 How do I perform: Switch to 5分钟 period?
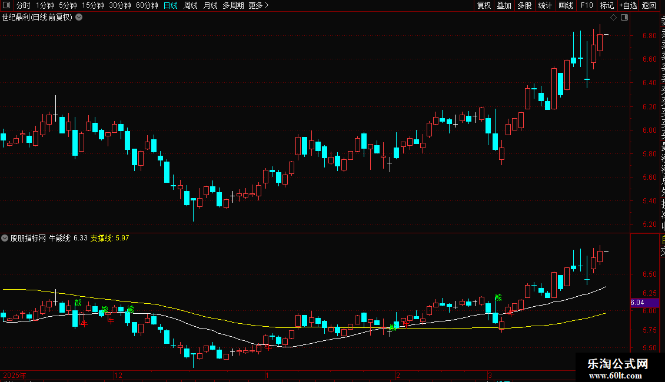tap(68, 5)
